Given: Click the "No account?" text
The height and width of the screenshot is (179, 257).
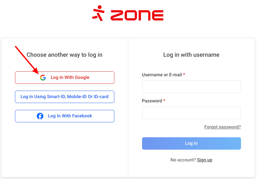Looking at the screenshot, I should [x=183, y=160].
